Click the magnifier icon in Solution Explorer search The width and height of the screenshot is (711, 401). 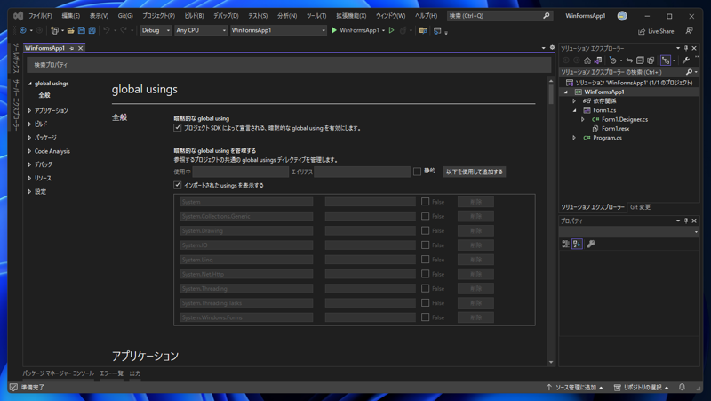click(x=690, y=72)
